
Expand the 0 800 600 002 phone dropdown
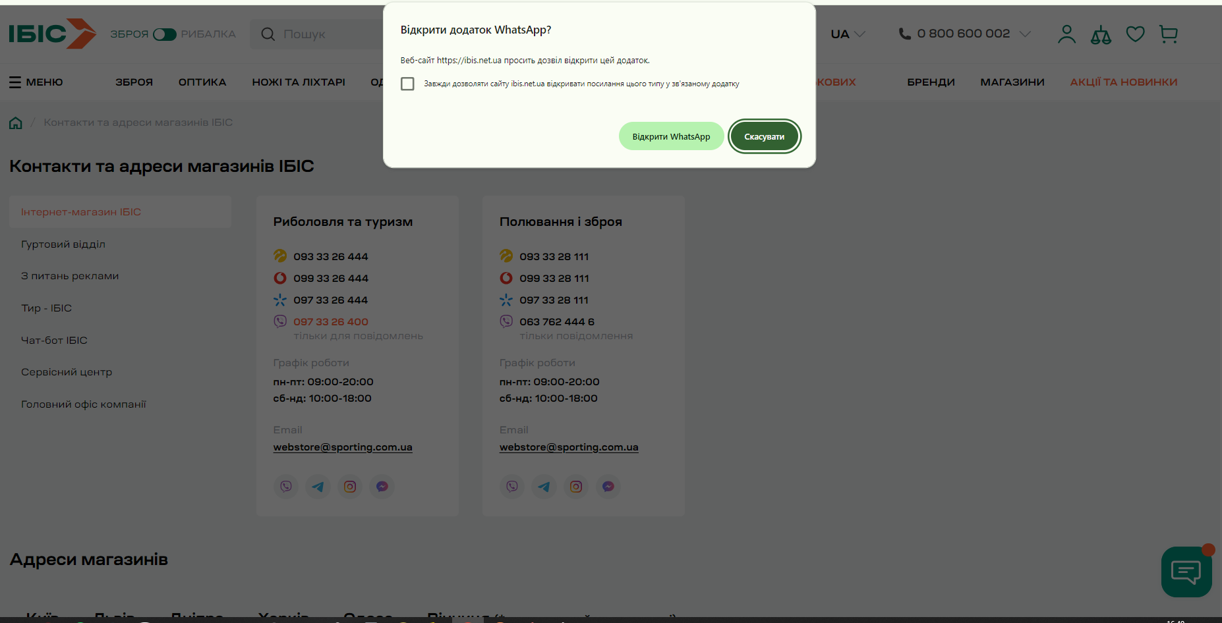coord(1025,34)
